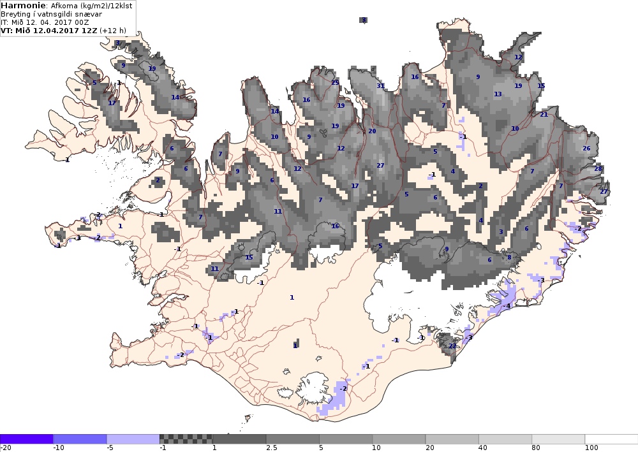This screenshot has width=638, height=452.
Task: Select the white legend swatch above 100
Action: 612,439
